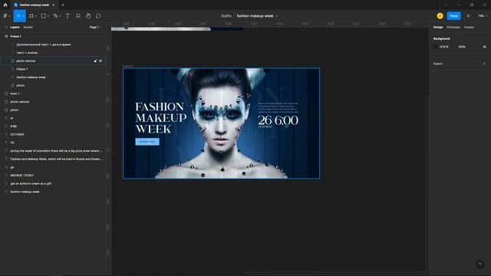Click the file title in toolbar

click(x=255, y=16)
